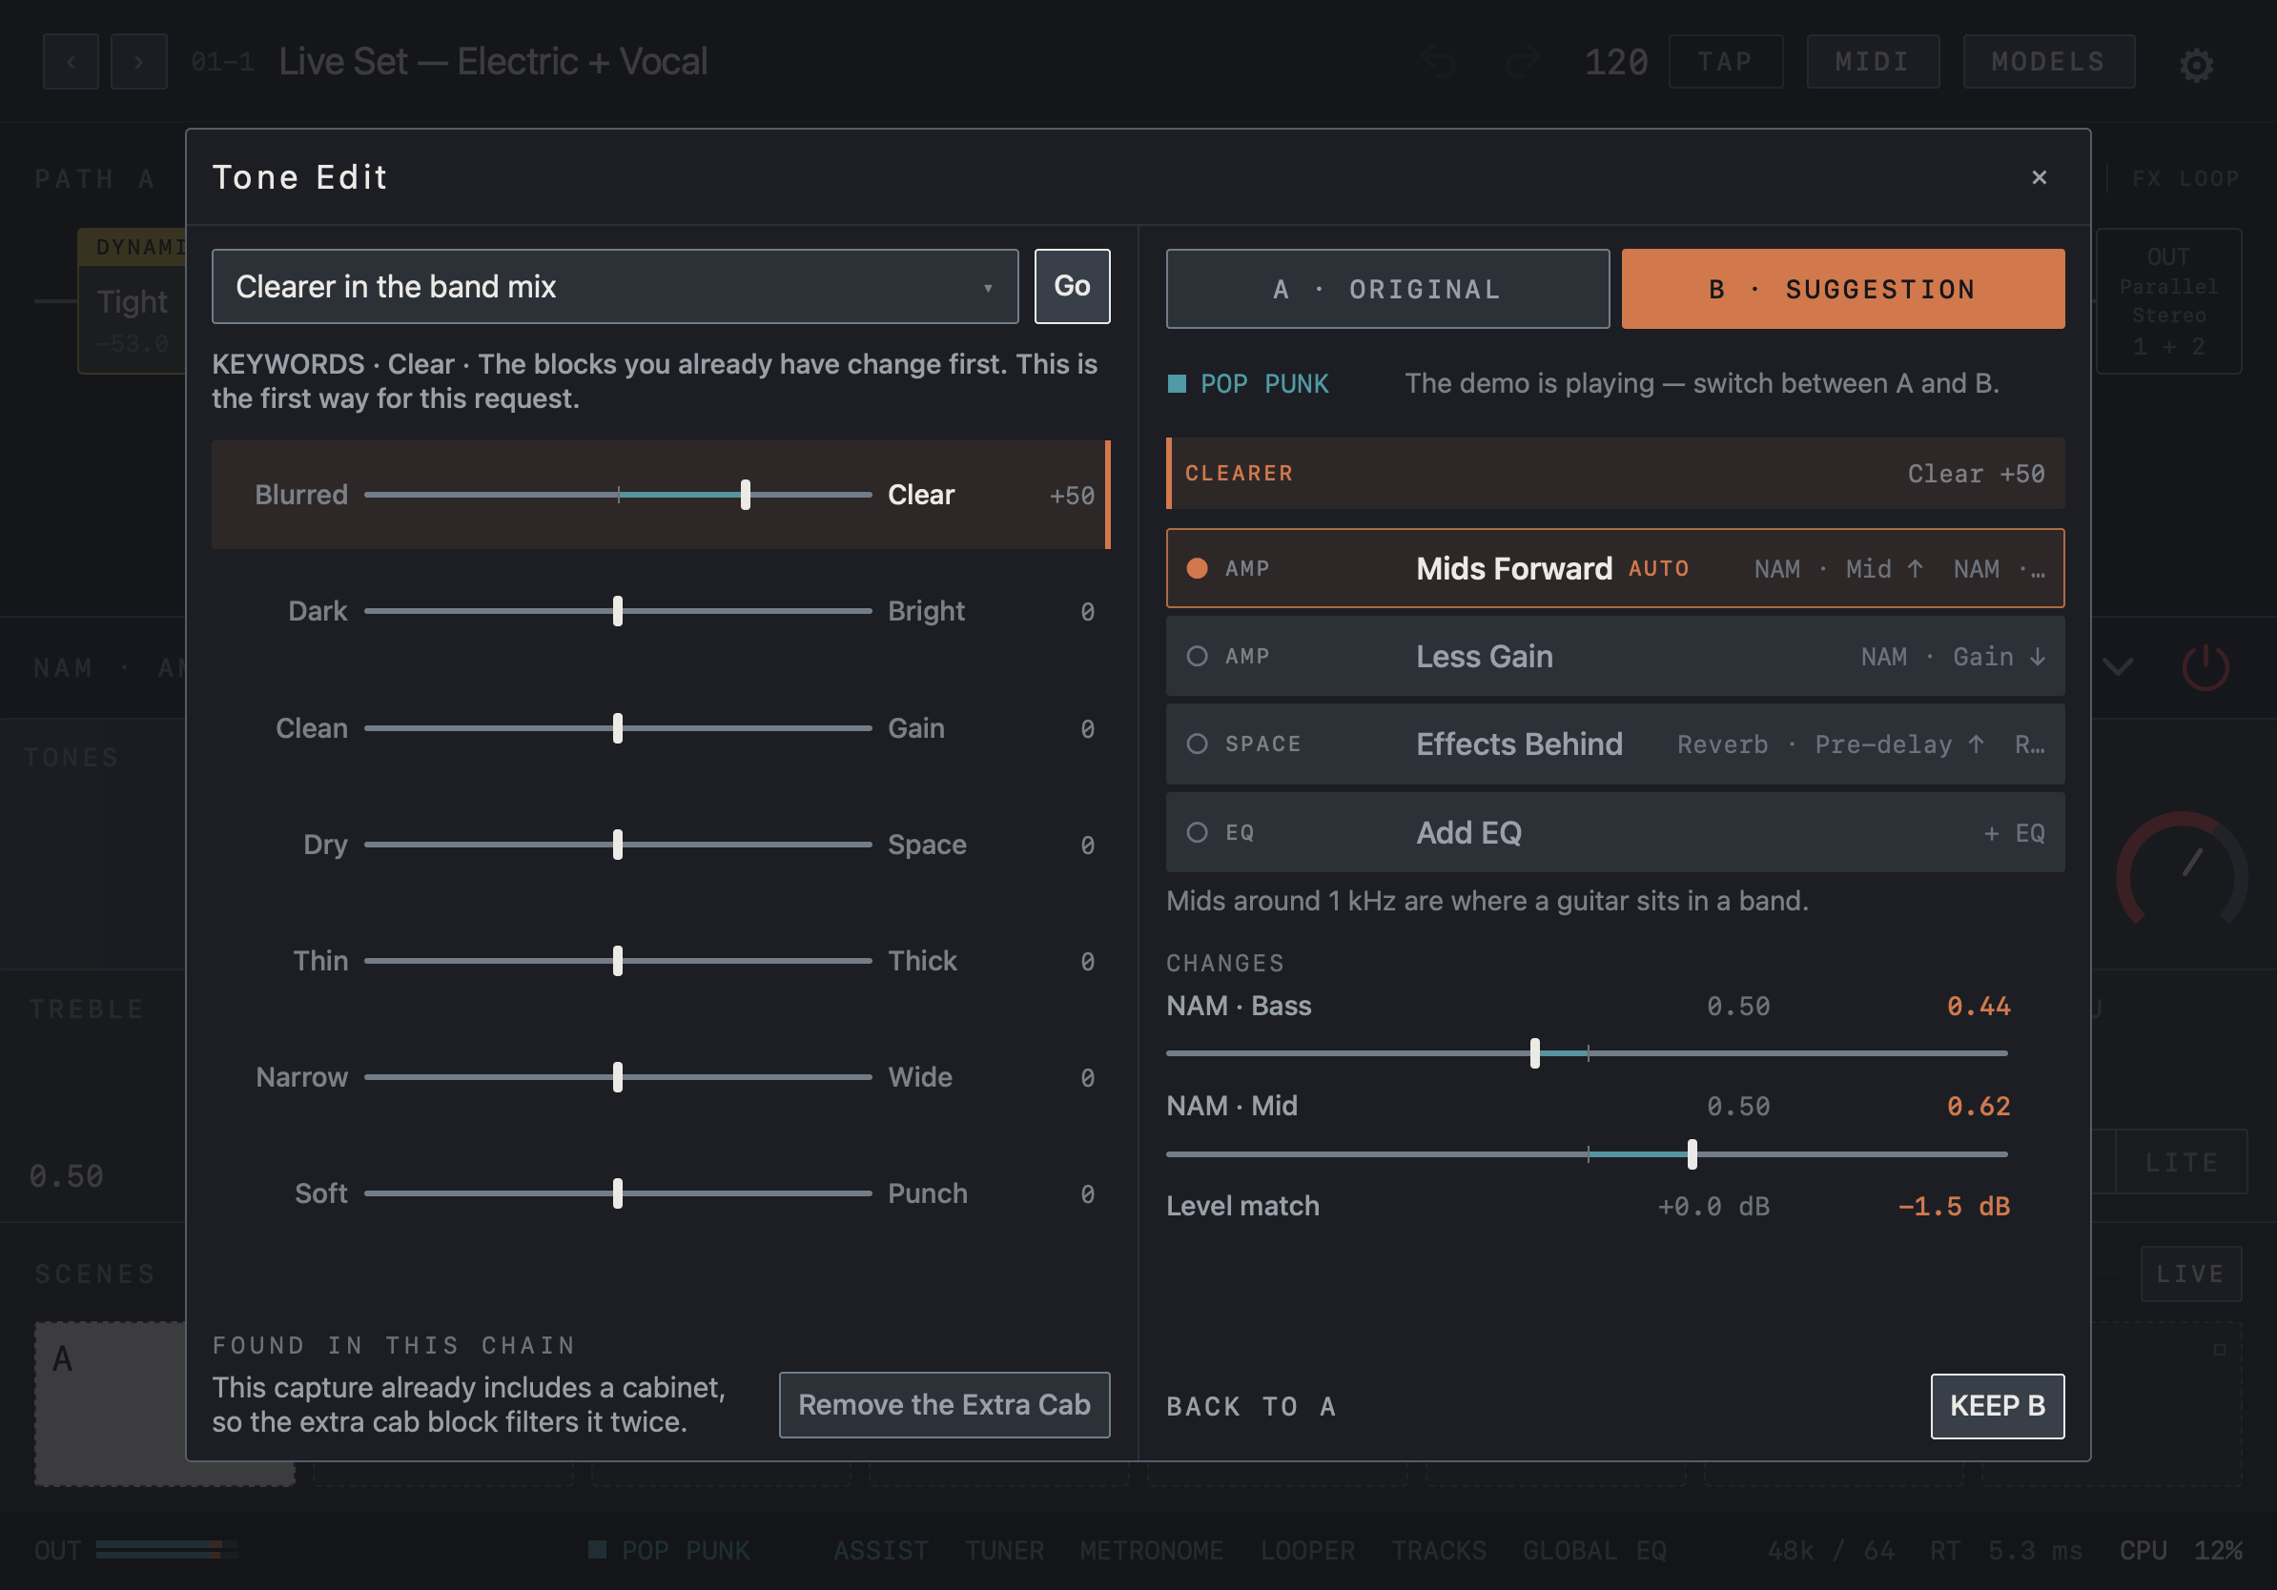Select the Less Gain radio option

[x=1197, y=656]
